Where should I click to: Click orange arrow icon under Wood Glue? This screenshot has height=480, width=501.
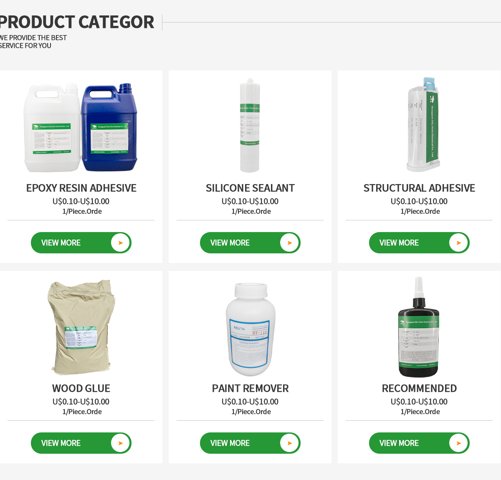pos(121,443)
